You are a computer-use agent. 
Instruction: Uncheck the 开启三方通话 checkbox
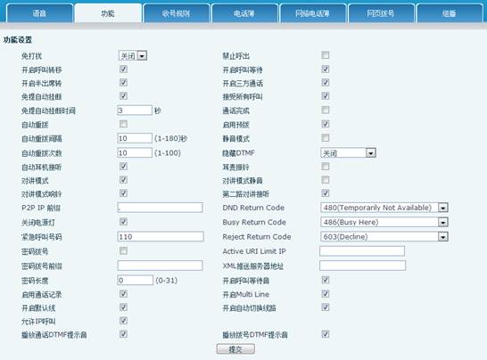pos(326,82)
